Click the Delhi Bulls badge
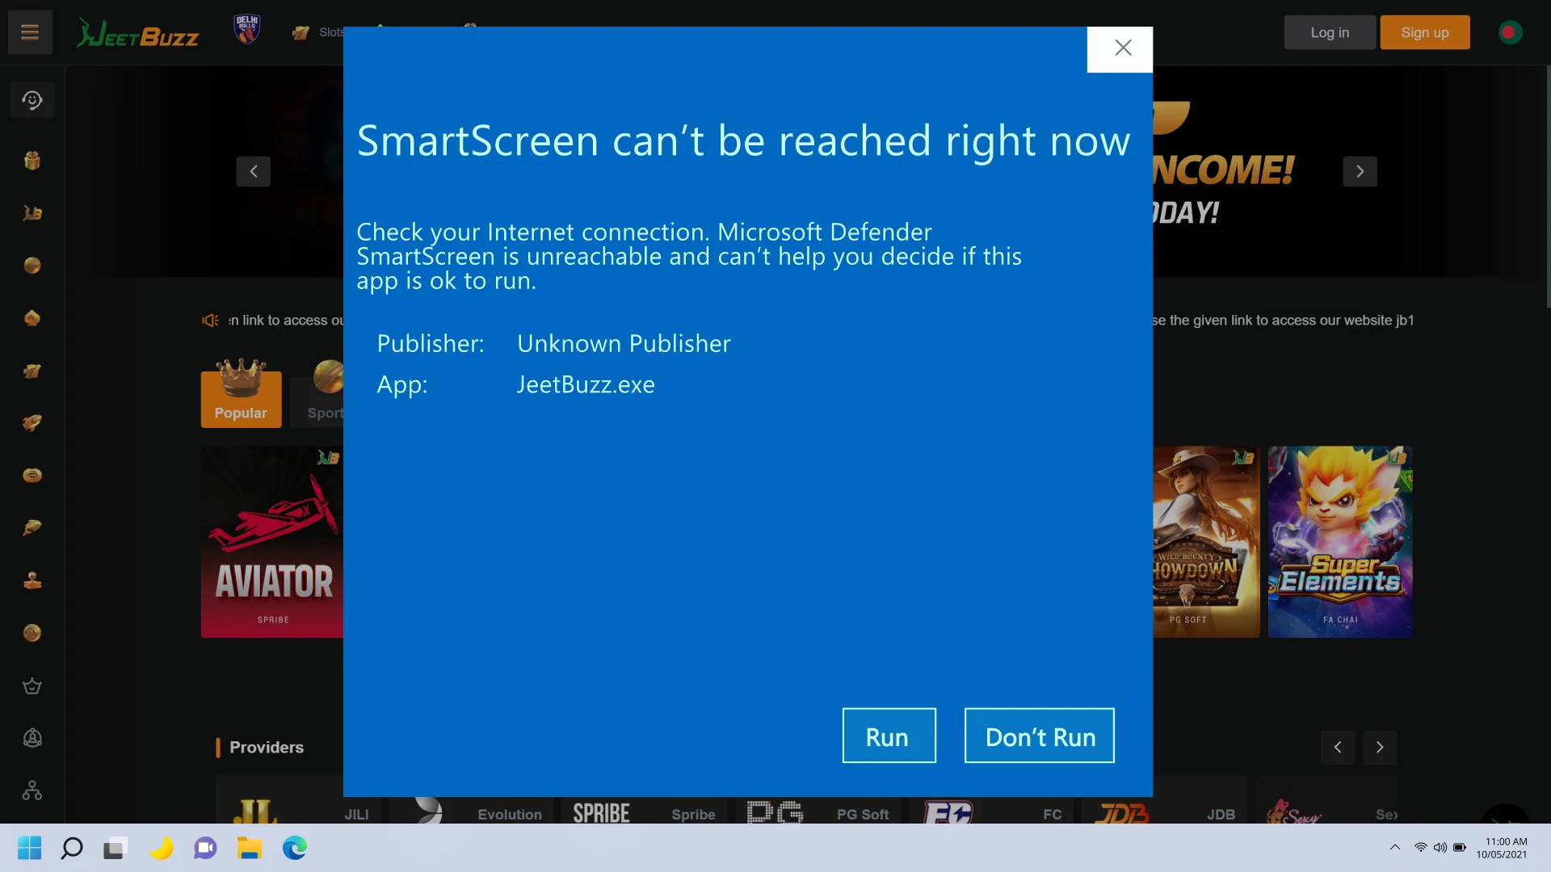1551x872 pixels. click(247, 29)
